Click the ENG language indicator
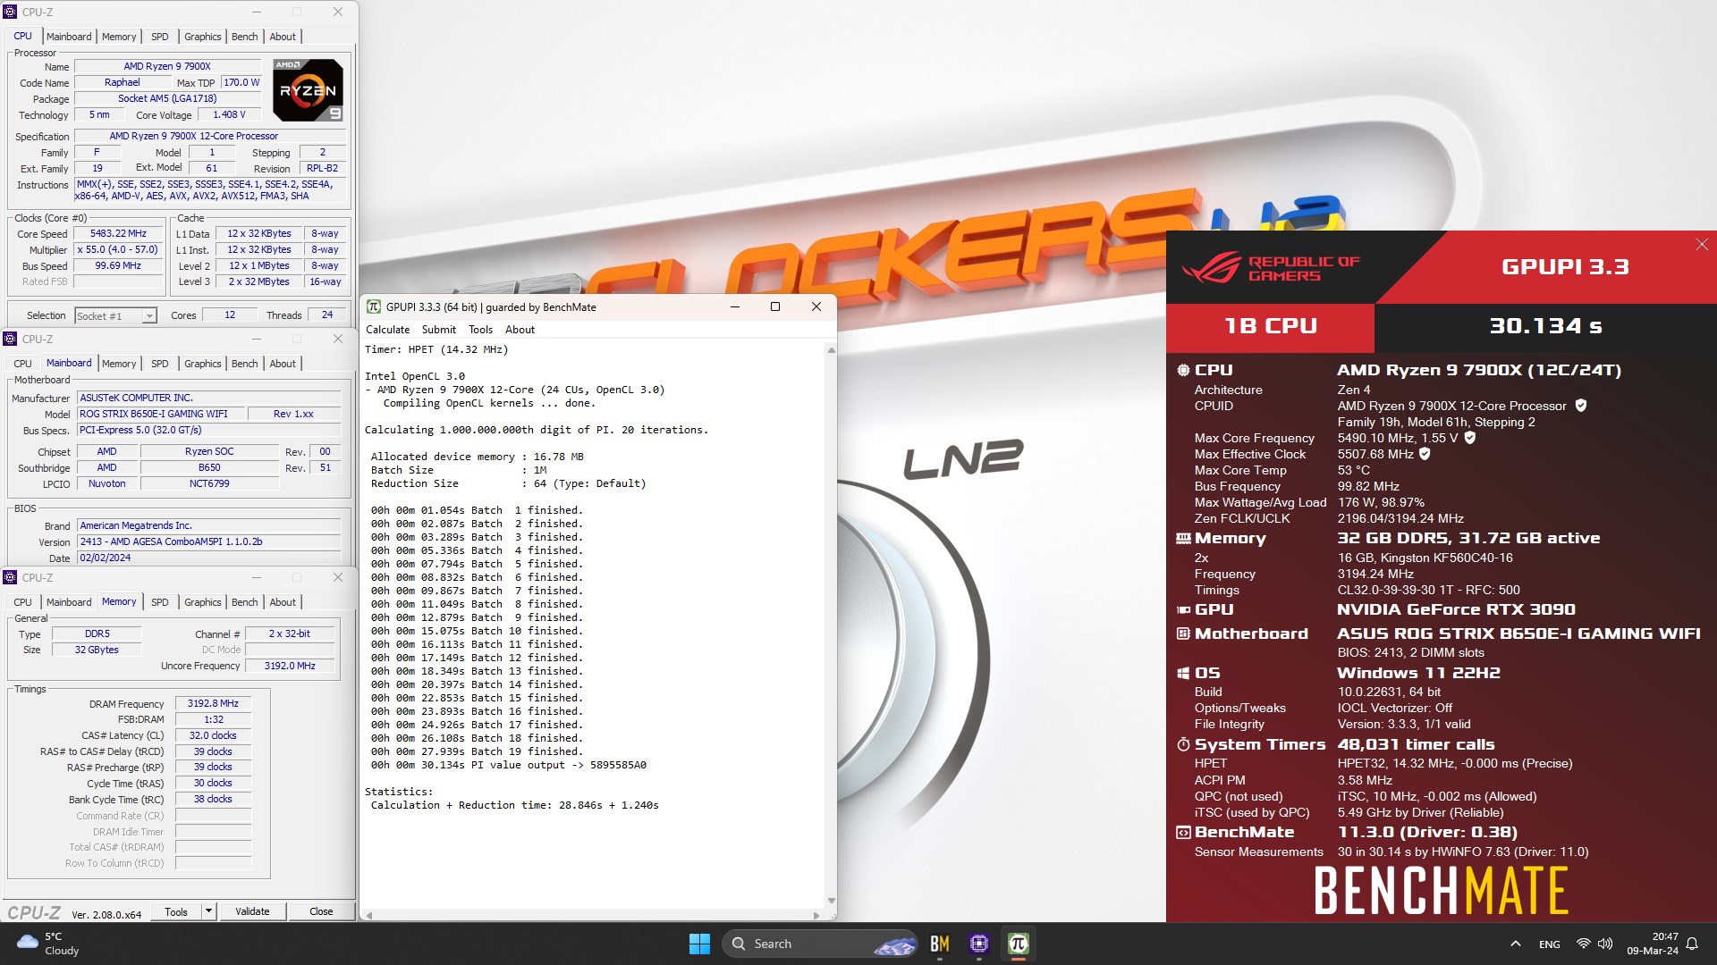The image size is (1717, 965). tap(1550, 944)
